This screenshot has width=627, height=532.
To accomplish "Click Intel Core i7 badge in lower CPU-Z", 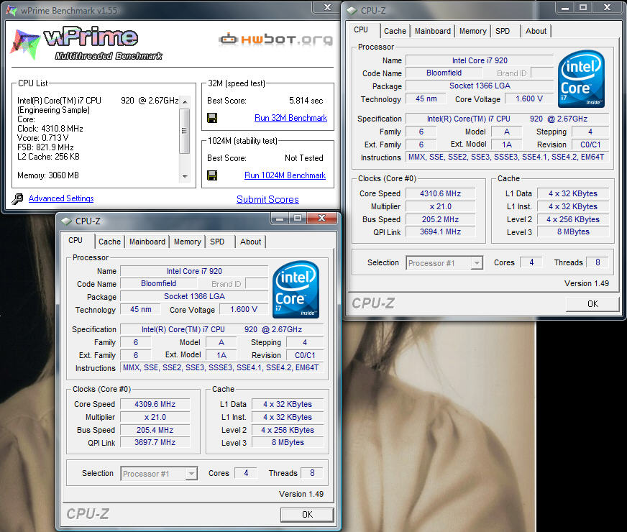I will [296, 290].
